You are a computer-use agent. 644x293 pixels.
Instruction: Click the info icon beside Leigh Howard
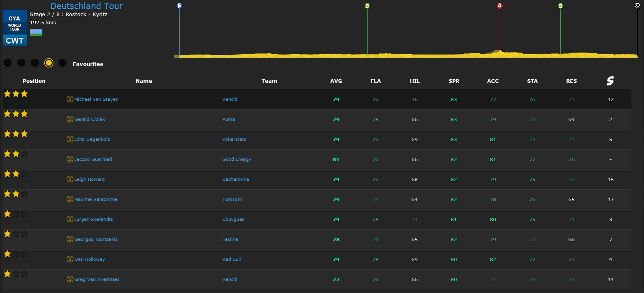pyautogui.click(x=70, y=179)
